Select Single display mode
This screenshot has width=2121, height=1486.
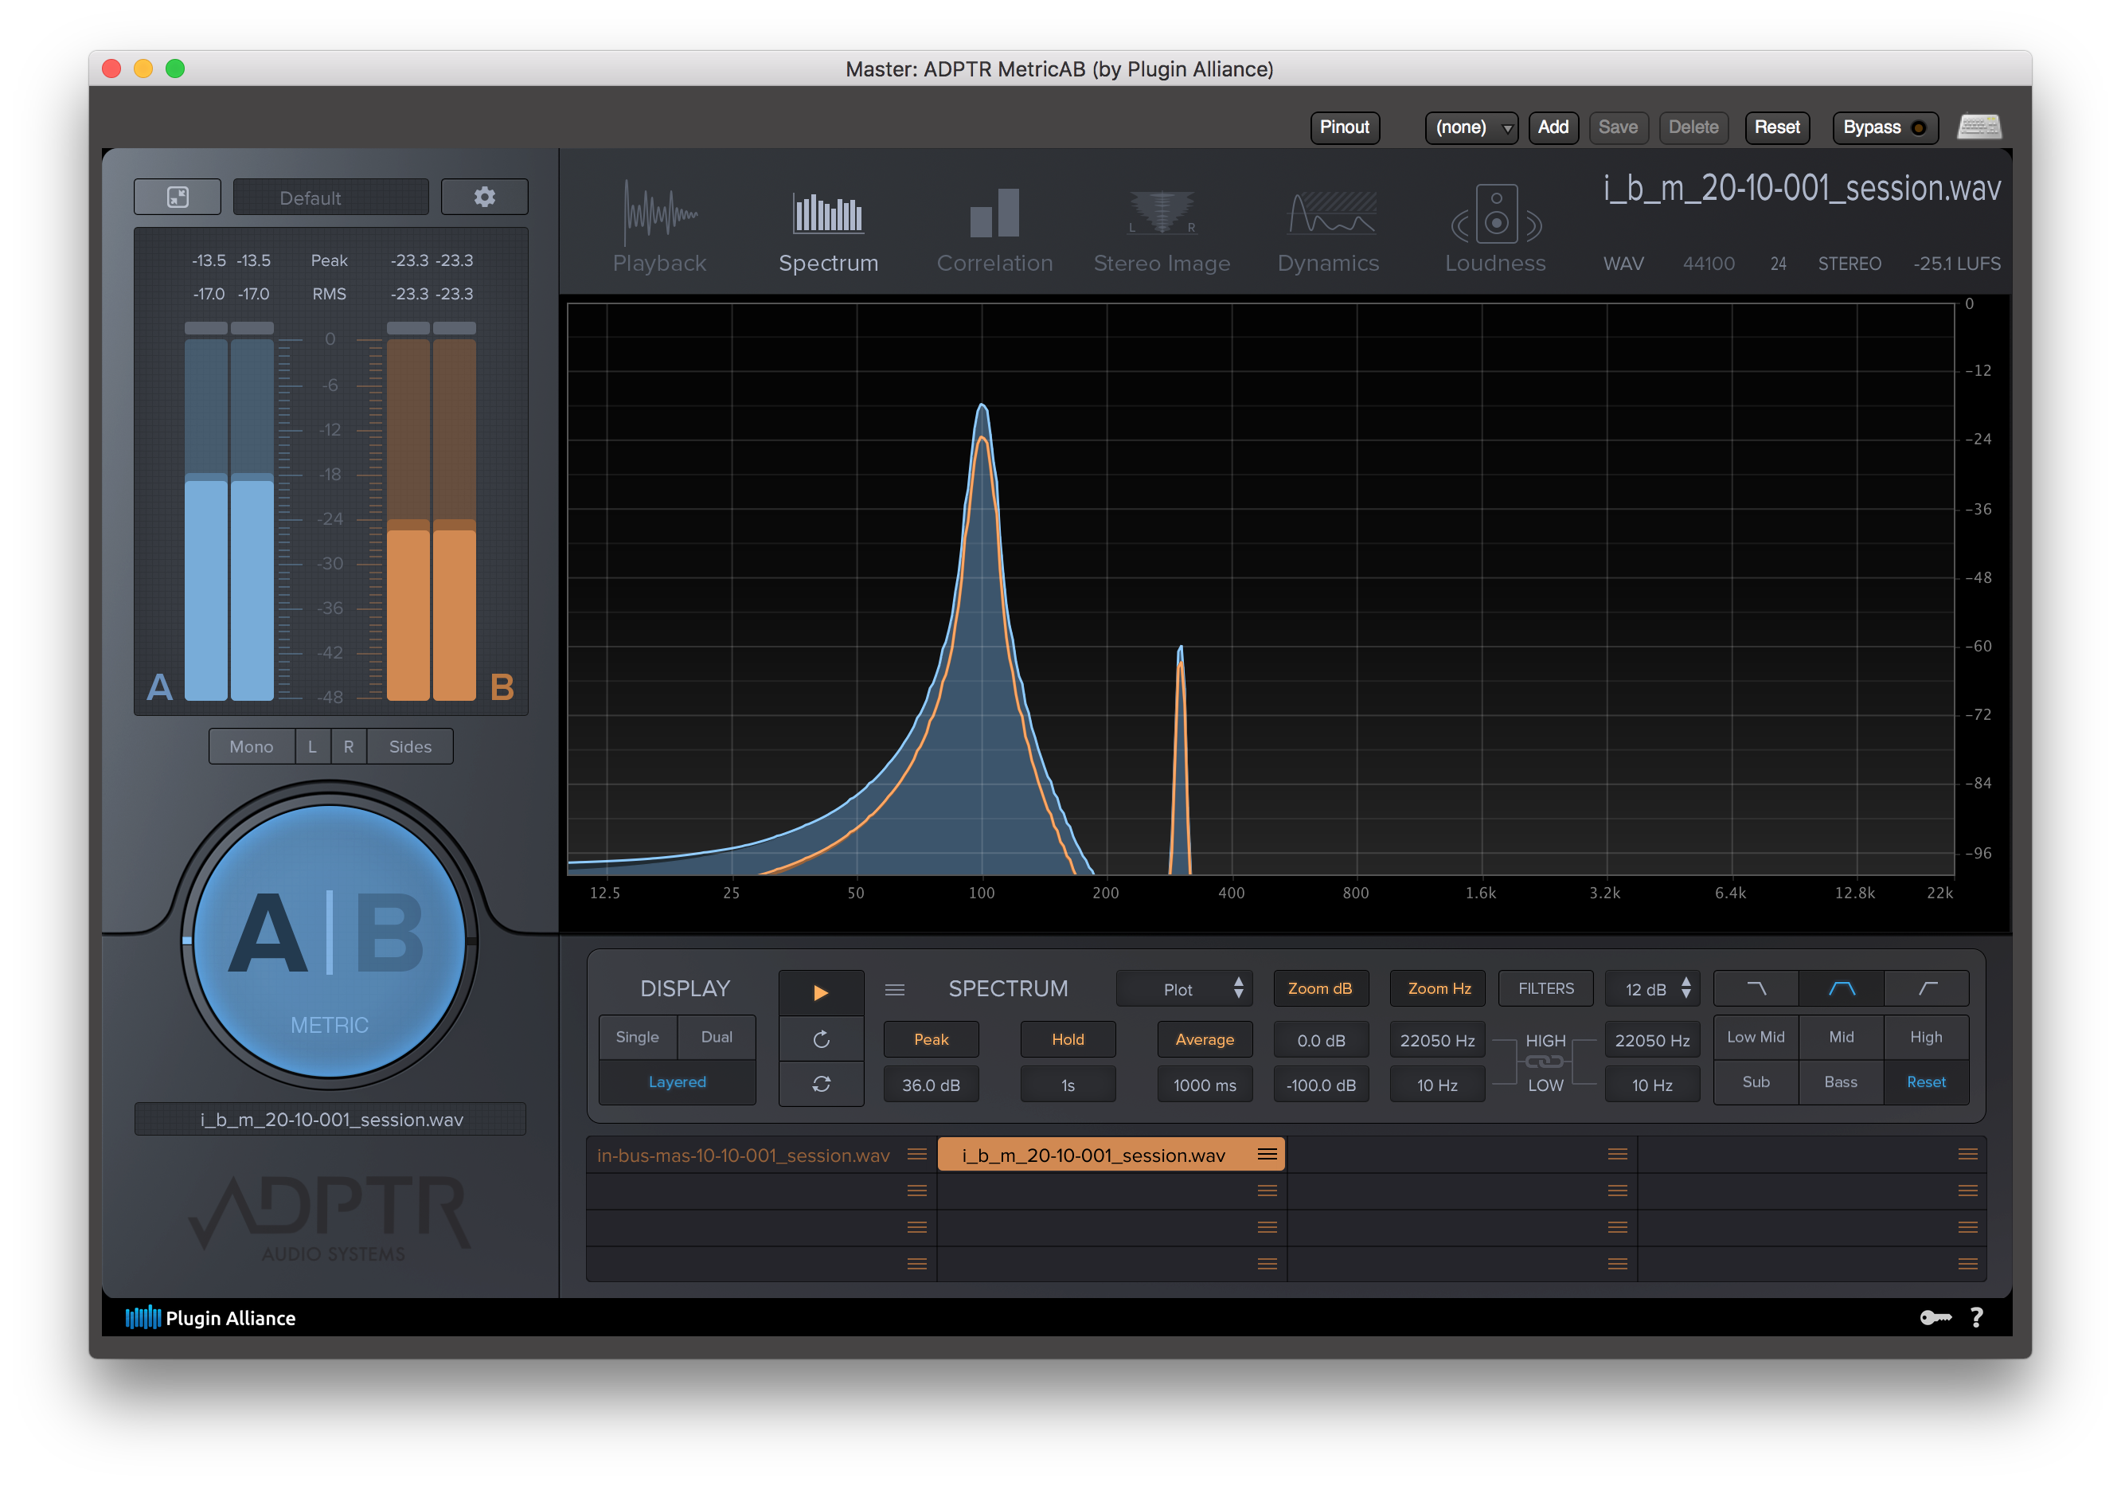[638, 1037]
